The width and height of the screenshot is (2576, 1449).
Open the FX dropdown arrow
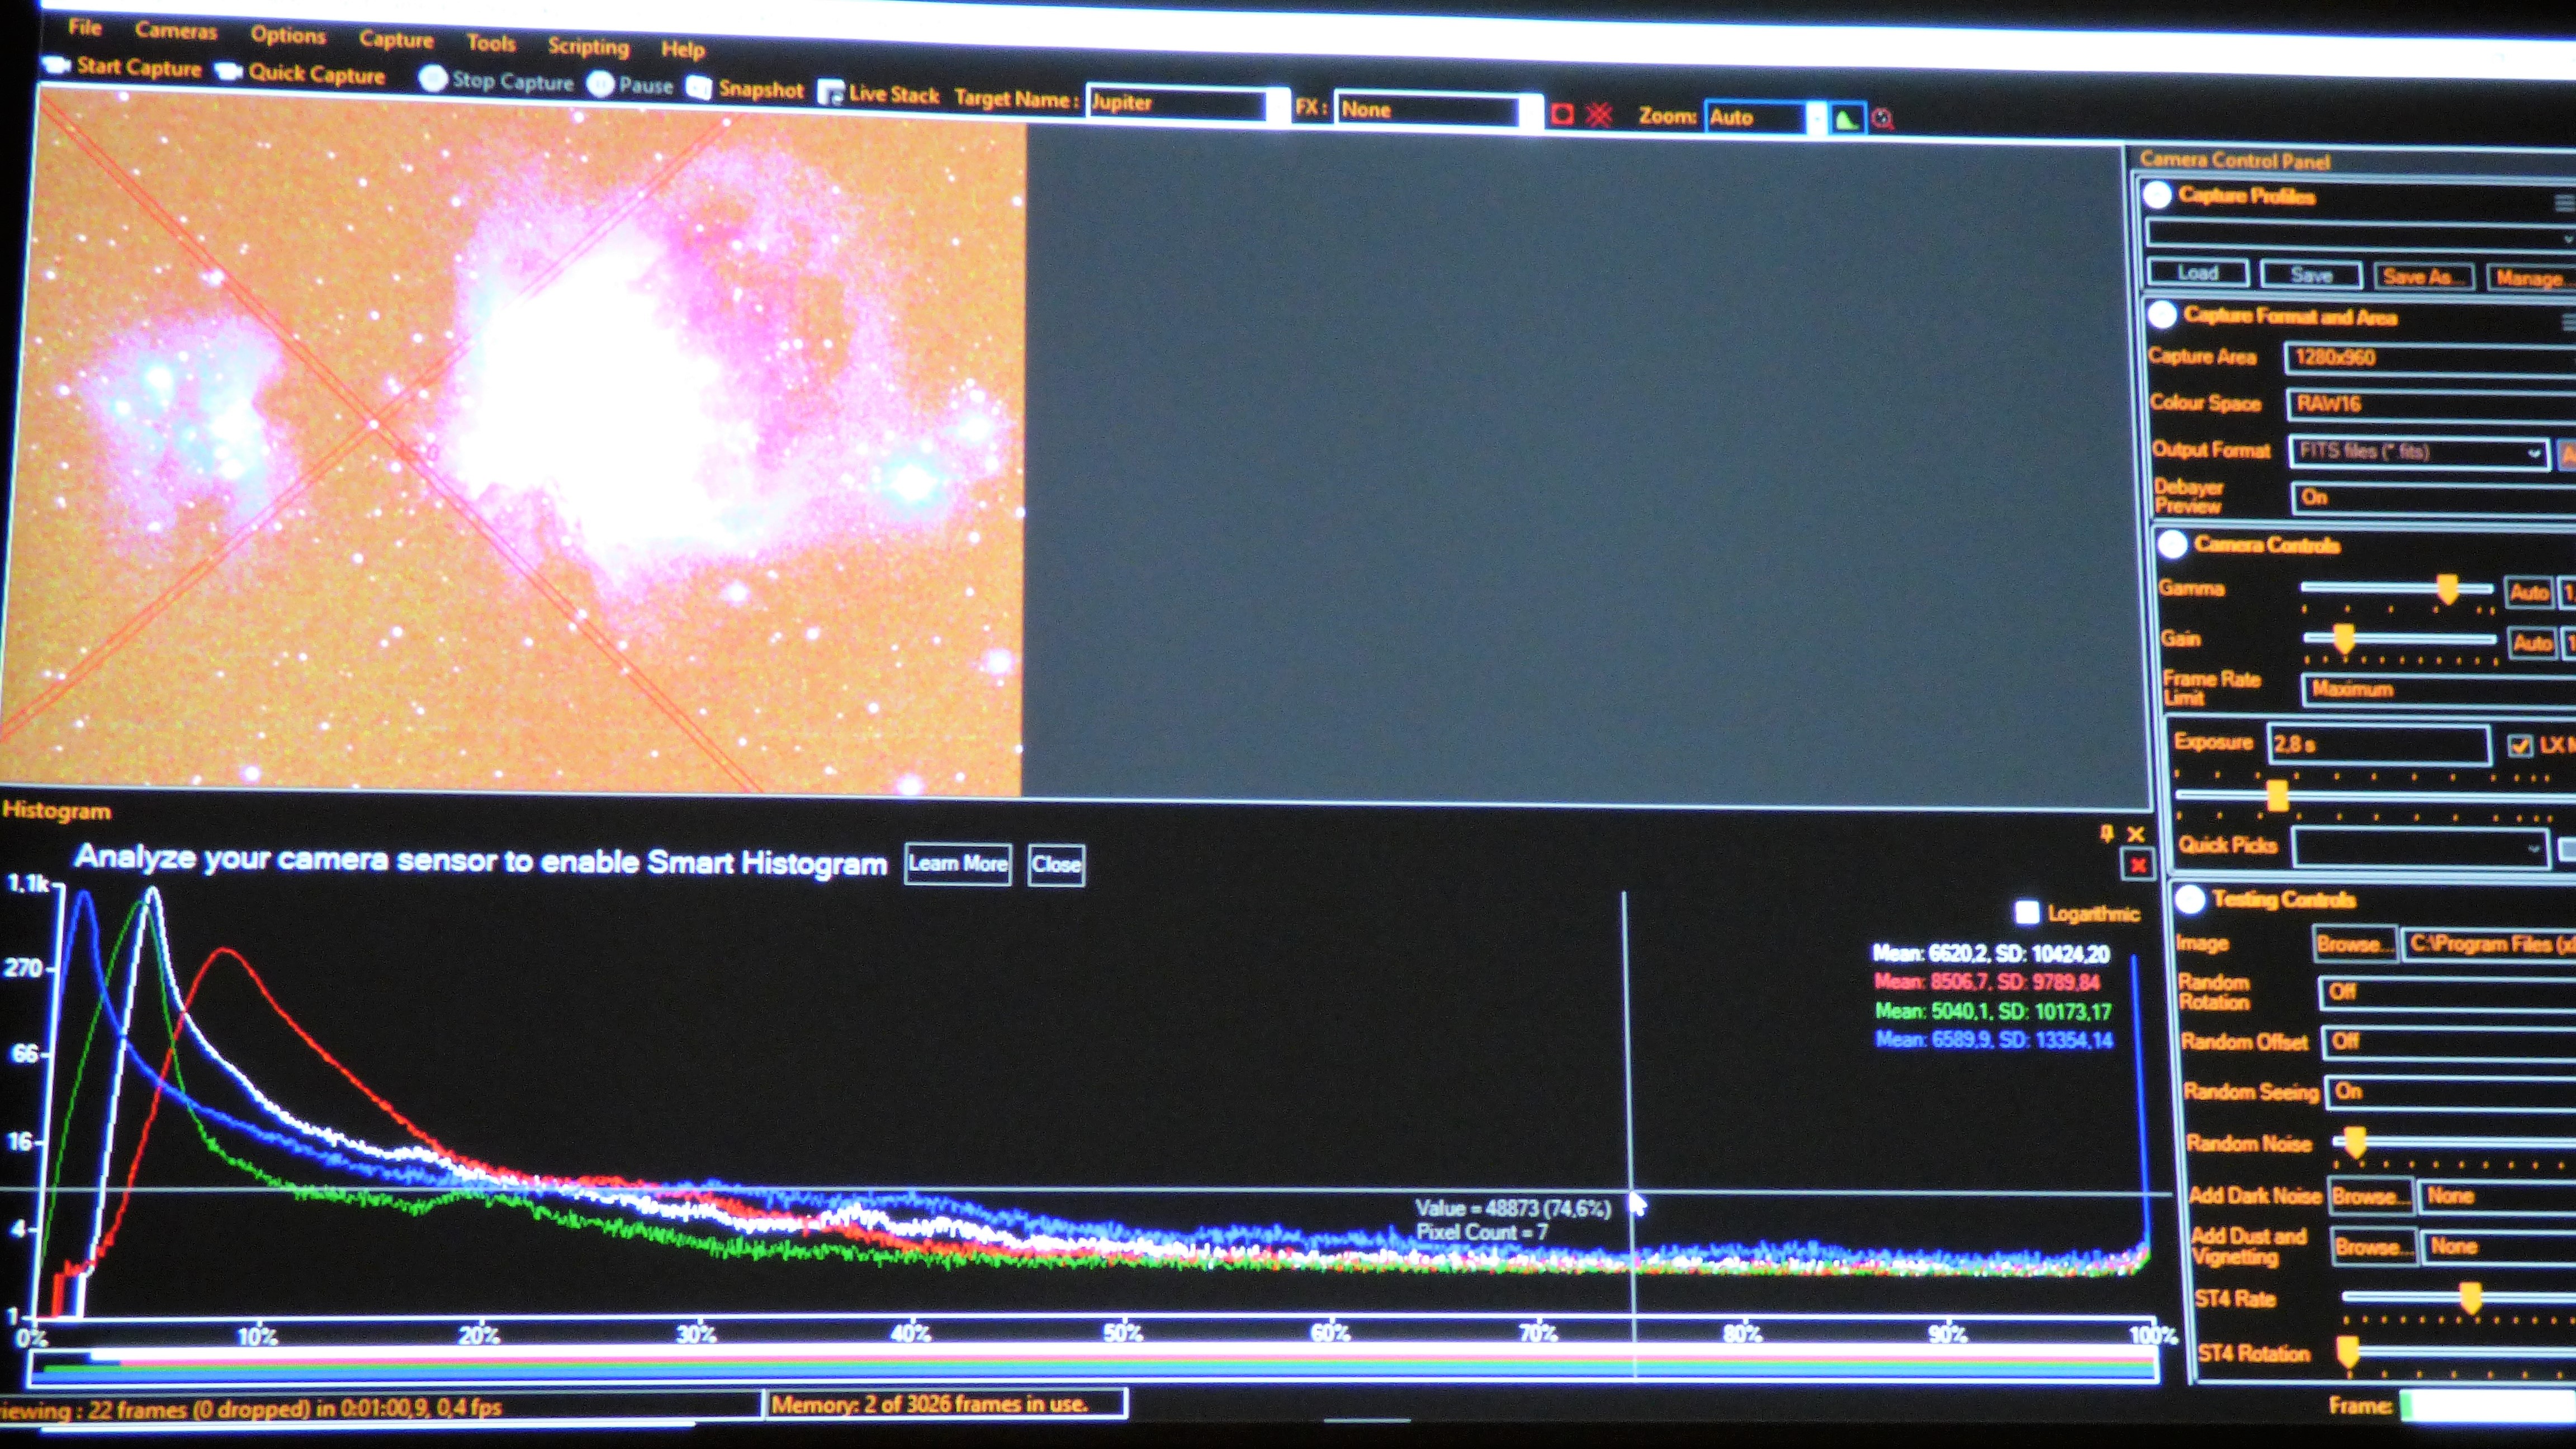[1531, 112]
